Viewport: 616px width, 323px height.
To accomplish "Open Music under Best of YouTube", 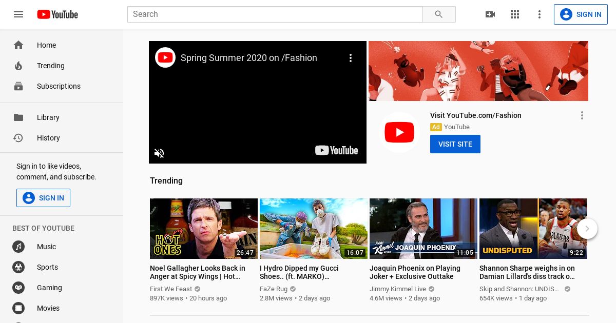I will pos(62,247).
